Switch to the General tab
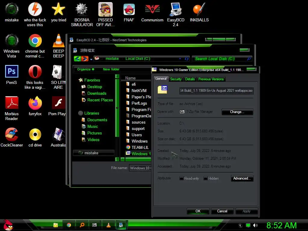The width and height of the screenshot is (308, 231). (x=161, y=79)
